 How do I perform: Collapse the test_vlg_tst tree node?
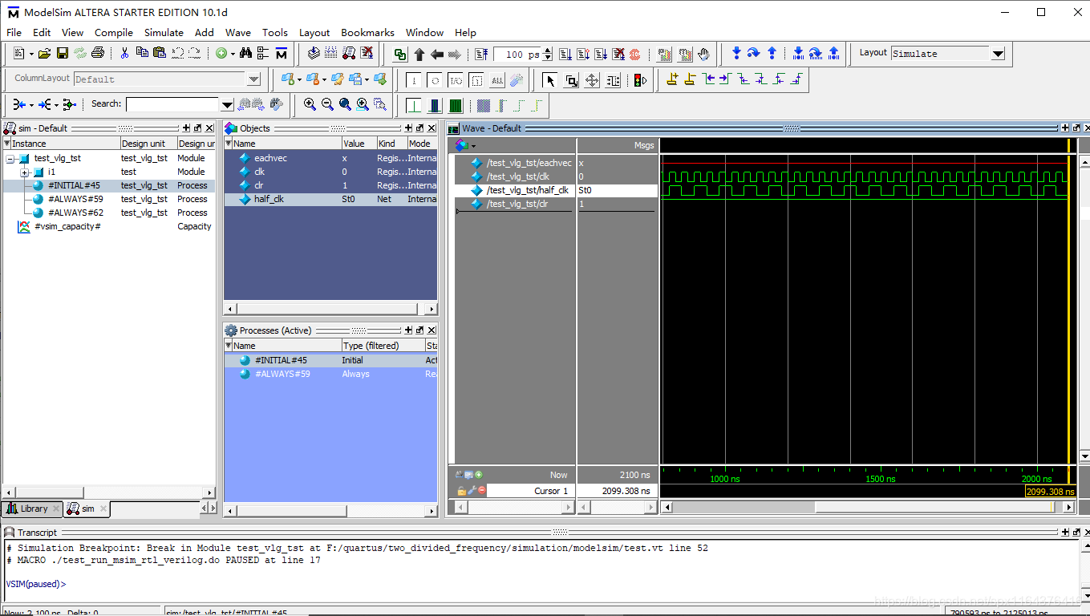[x=10, y=159]
